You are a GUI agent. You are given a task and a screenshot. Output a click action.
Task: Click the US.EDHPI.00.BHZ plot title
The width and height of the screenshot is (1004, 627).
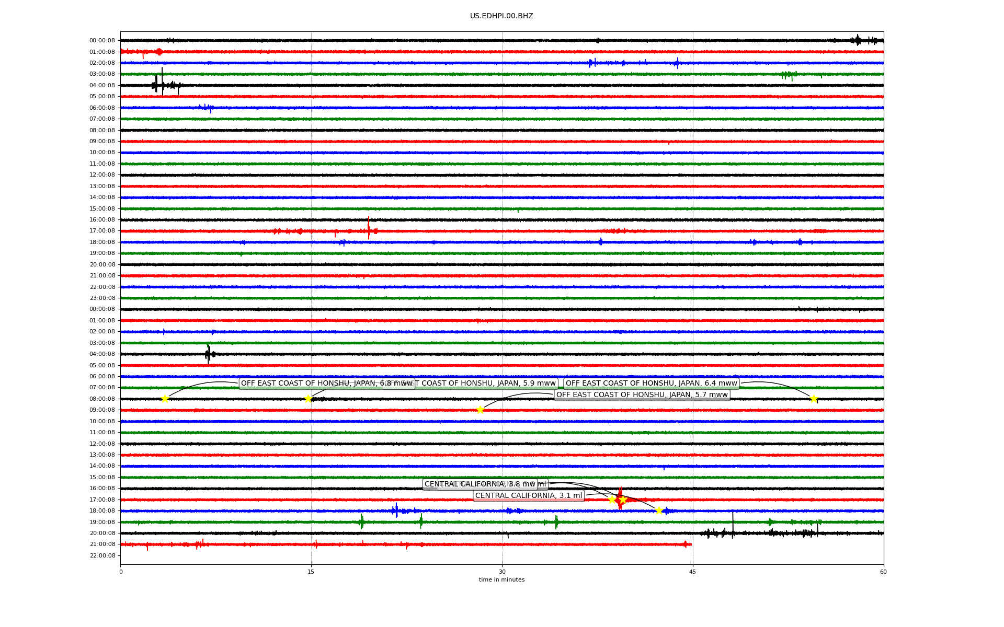click(501, 16)
